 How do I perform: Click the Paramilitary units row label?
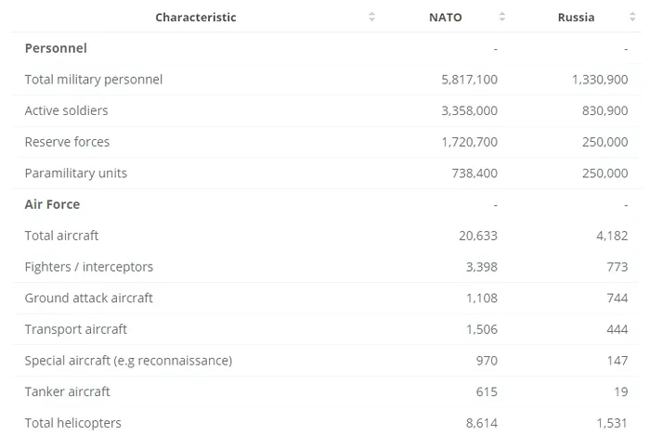(x=76, y=173)
